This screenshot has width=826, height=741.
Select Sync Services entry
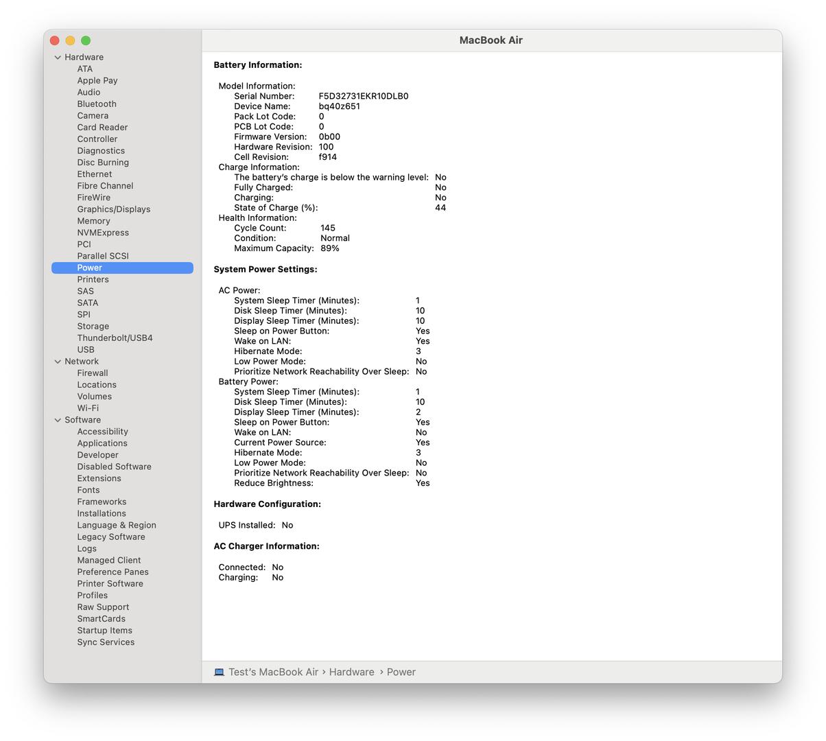106,642
